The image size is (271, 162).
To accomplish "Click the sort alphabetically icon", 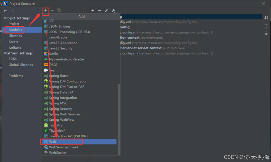I will tap(266, 18).
